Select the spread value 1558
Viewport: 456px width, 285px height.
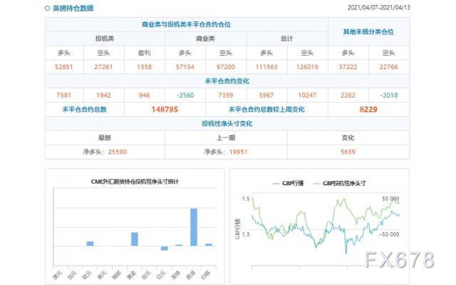pyautogui.click(x=144, y=67)
